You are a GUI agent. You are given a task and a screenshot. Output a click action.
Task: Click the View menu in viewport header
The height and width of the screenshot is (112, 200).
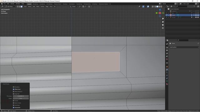click(25, 7)
